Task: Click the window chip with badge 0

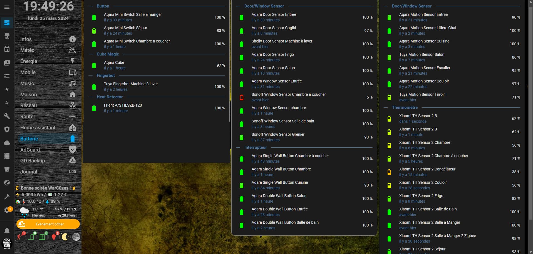Action: click(43, 237)
